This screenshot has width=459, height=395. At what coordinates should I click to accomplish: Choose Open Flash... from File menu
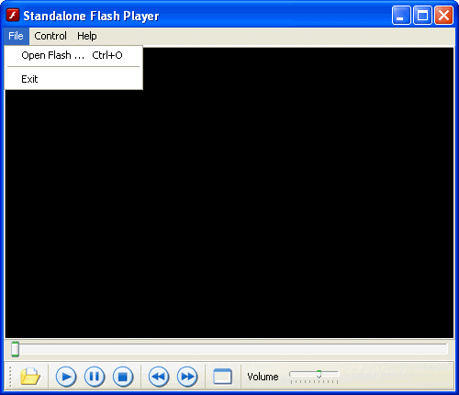pyautogui.click(x=73, y=55)
